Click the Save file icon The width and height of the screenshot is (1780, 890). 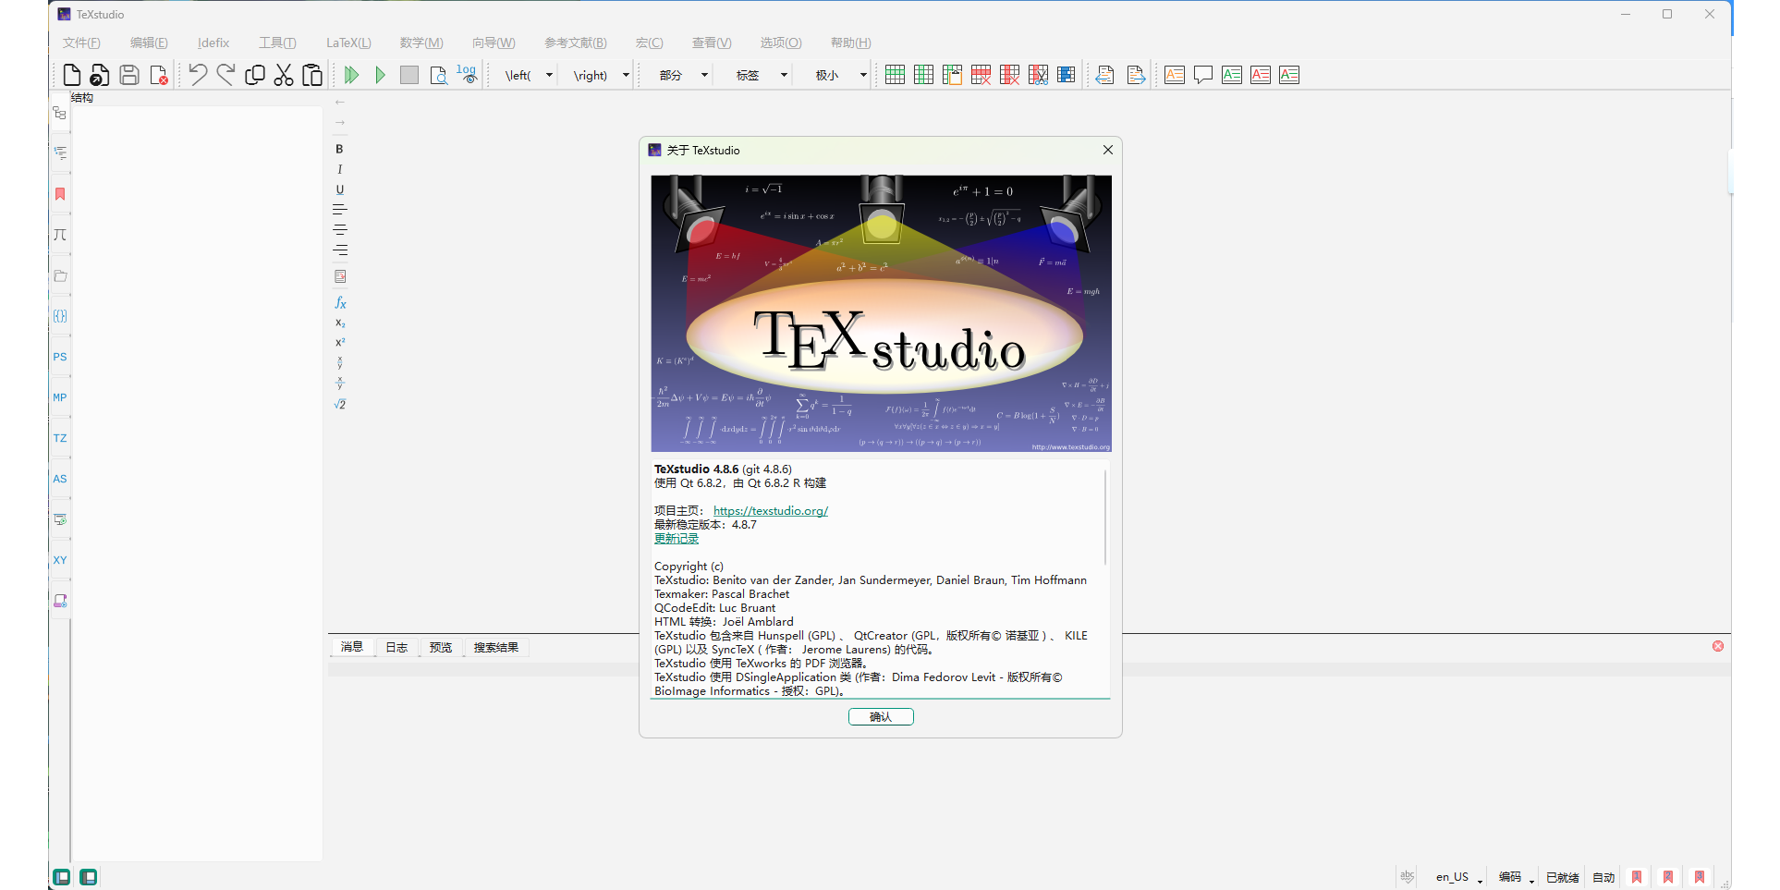click(x=129, y=75)
